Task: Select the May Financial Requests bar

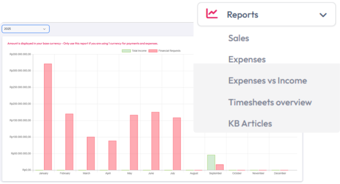Action: tap(134, 142)
